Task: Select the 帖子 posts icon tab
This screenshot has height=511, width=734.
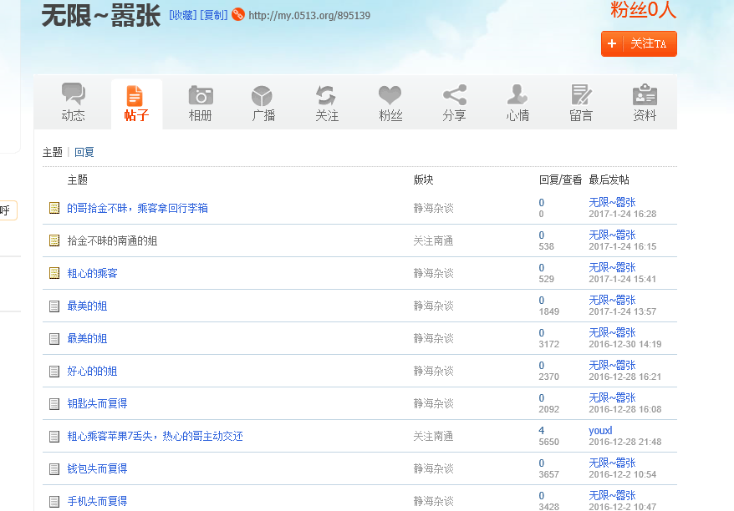Action: click(x=136, y=95)
